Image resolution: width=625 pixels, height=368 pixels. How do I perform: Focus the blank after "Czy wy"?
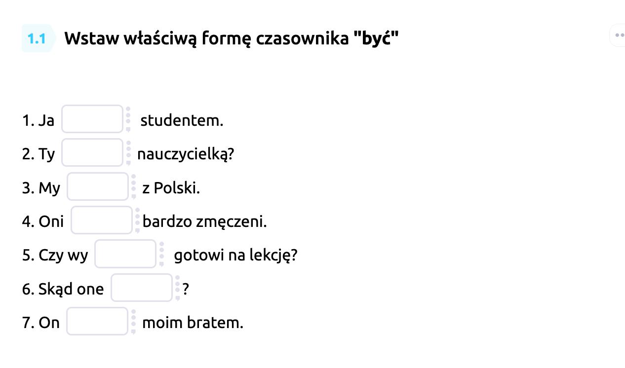[x=125, y=254]
